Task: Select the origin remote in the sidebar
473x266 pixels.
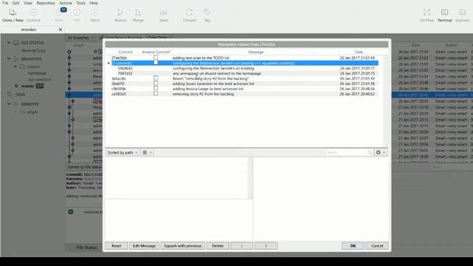Action: coord(33,112)
